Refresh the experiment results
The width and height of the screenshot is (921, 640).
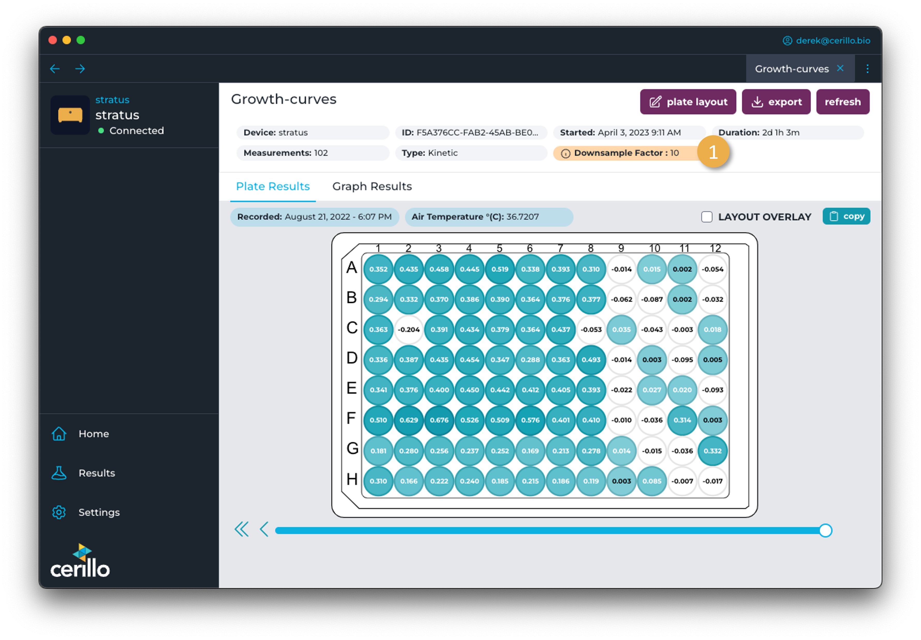pyautogui.click(x=842, y=102)
